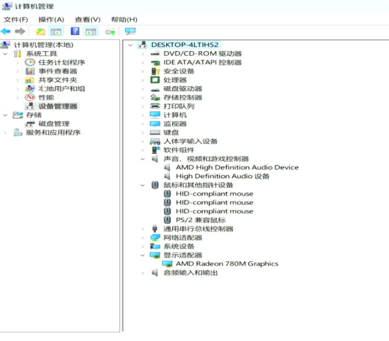
Task: Click the AMD Radeon 780M graphics card icon
Action: pos(167,264)
